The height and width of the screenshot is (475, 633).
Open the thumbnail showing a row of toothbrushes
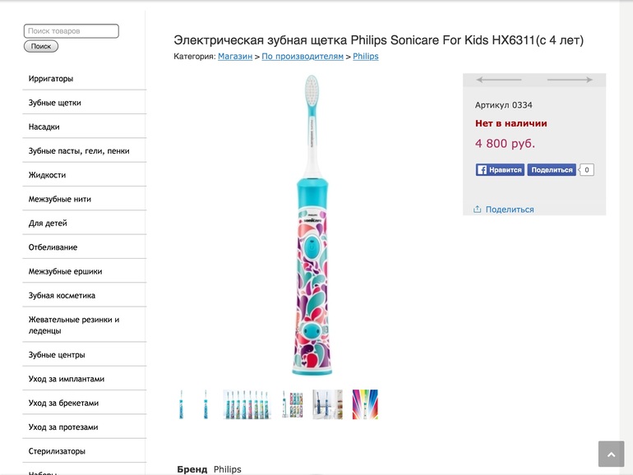[247, 404]
